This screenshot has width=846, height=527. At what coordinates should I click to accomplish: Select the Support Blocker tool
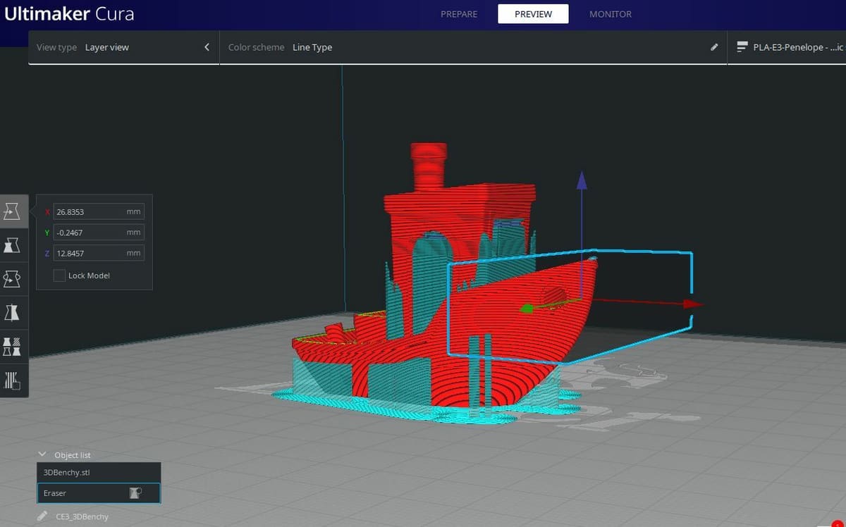point(13,380)
